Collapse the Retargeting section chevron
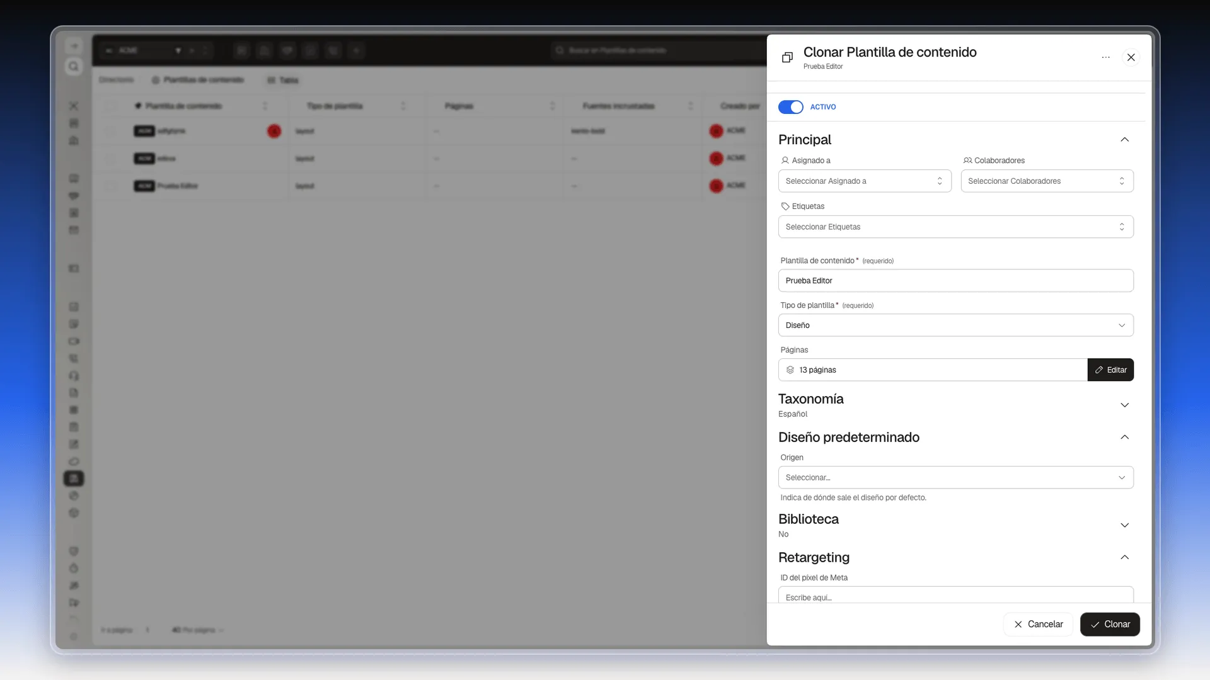 pos(1124,558)
